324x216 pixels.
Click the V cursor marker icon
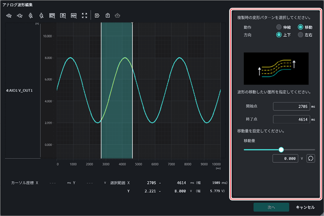[x=97, y=16]
